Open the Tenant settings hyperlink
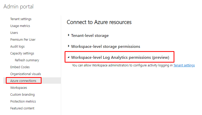The width and height of the screenshot is (202, 115). 184,65
